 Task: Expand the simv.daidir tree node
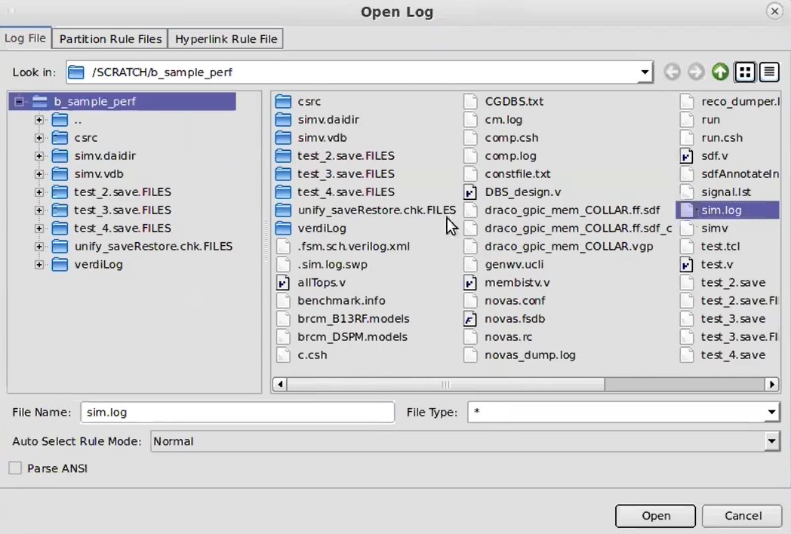(38, 156)
